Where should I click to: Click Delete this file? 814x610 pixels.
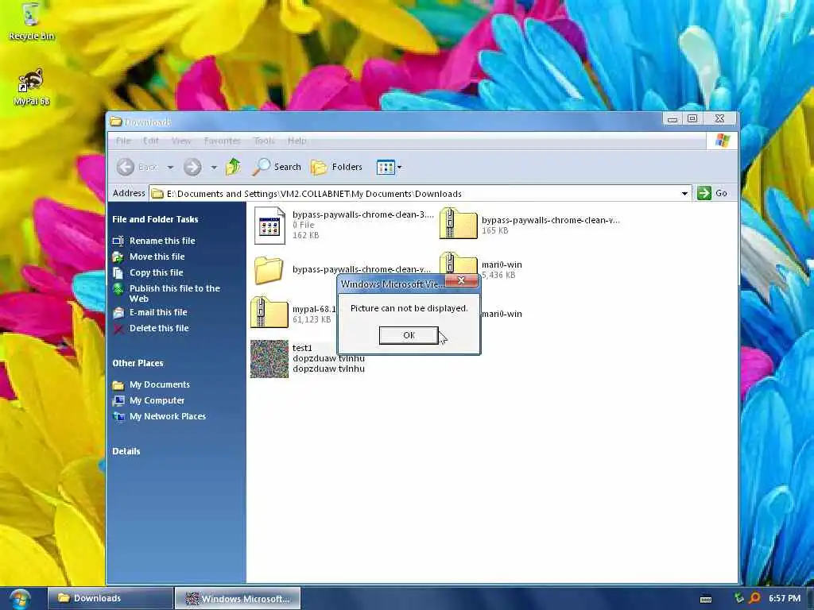click(x=159, y=328)
